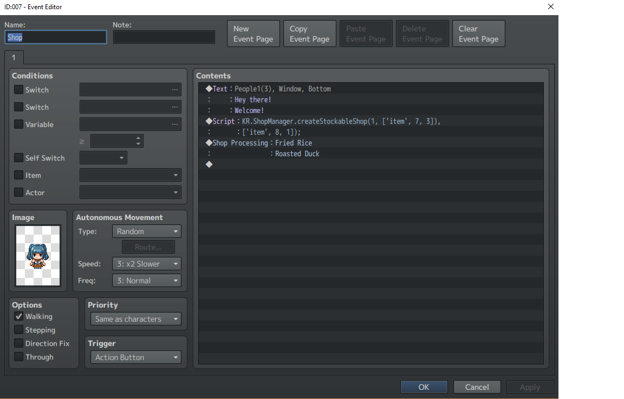Tick the Through option checkbox

[19, 357]
